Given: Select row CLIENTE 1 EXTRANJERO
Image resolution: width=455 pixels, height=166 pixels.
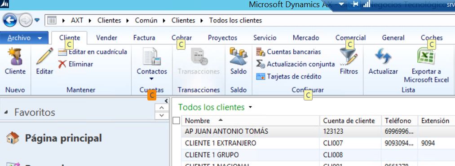Looking at the screenshot, I should [x=318, y=143].
